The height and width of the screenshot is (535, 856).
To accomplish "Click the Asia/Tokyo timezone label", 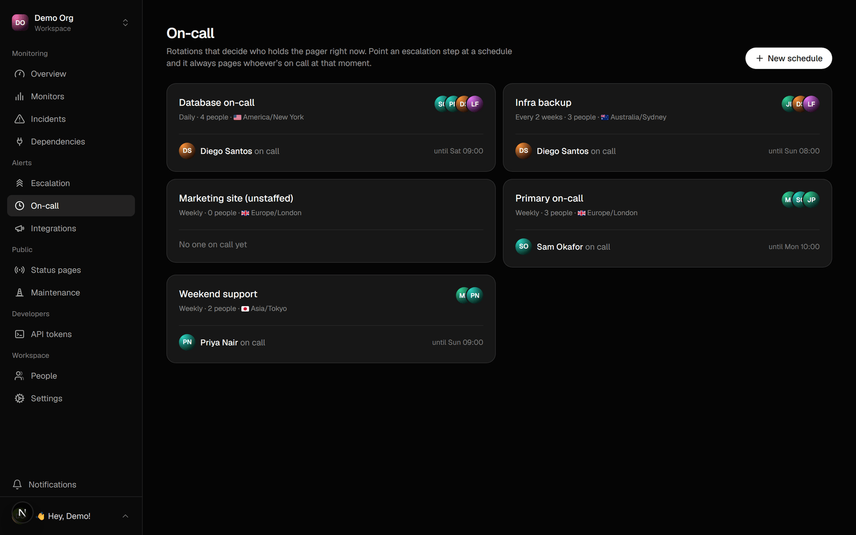I will coord(269,309).
